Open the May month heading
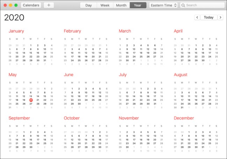Viewport: 227px width, 159px height. (13, 75)
